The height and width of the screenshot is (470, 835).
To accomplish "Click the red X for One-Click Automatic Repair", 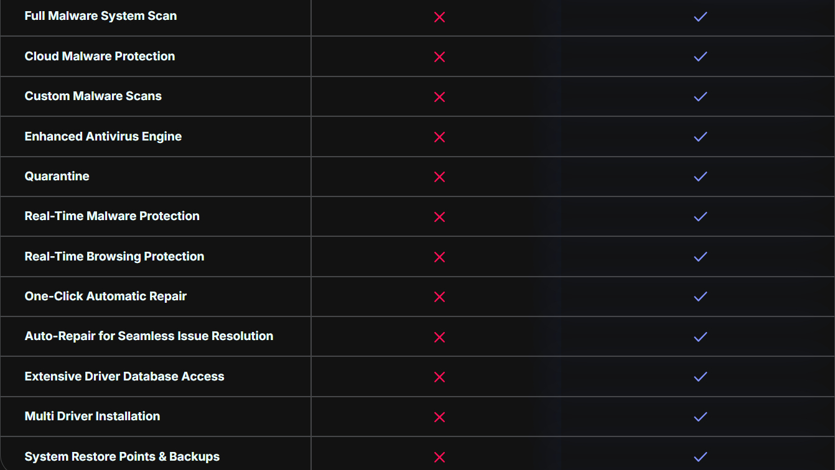I will (x=439, y=297).
